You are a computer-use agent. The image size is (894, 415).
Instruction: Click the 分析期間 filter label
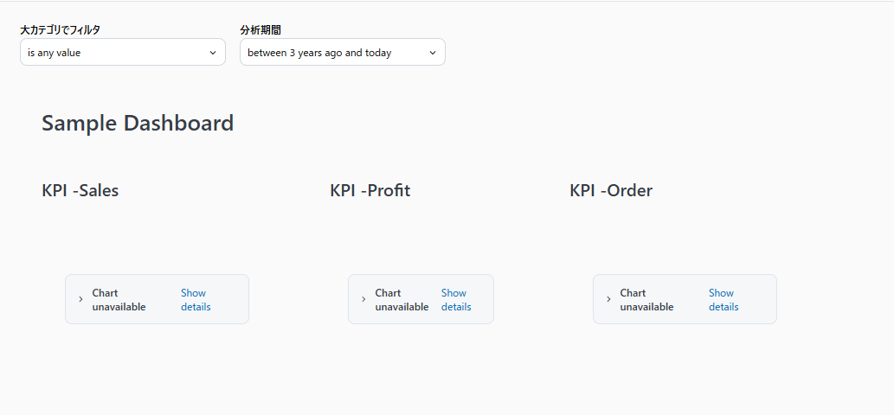260,30
